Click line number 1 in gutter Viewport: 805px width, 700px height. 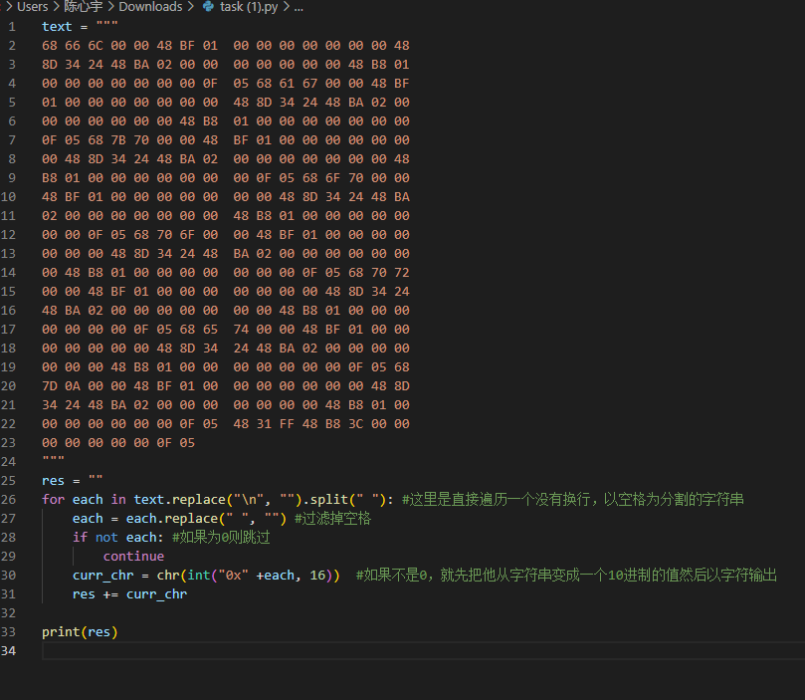[12, 26]
